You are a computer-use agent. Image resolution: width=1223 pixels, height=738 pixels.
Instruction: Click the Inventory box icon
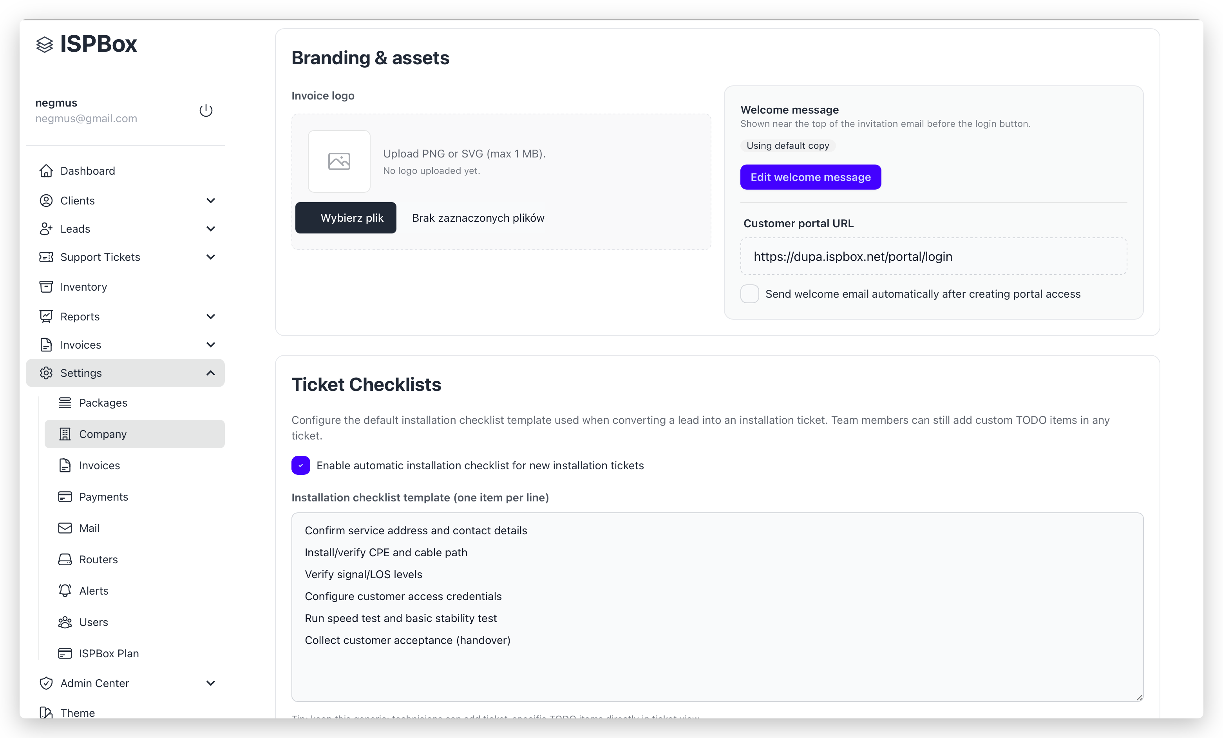46,287
